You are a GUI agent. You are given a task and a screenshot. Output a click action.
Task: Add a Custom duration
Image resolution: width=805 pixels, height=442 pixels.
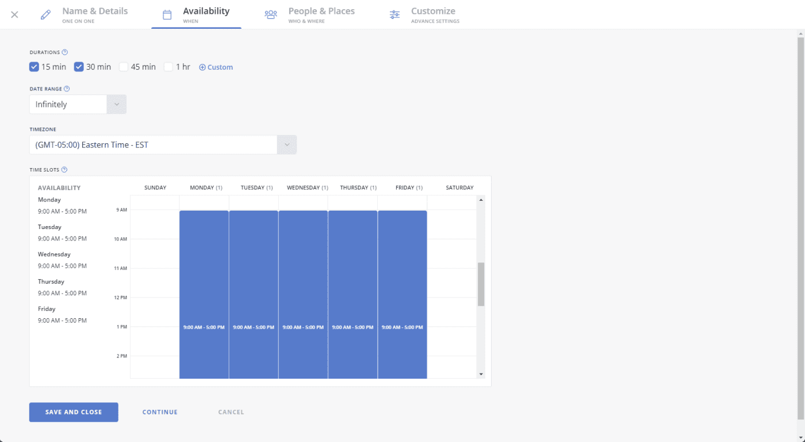click(x=216, y=67)
